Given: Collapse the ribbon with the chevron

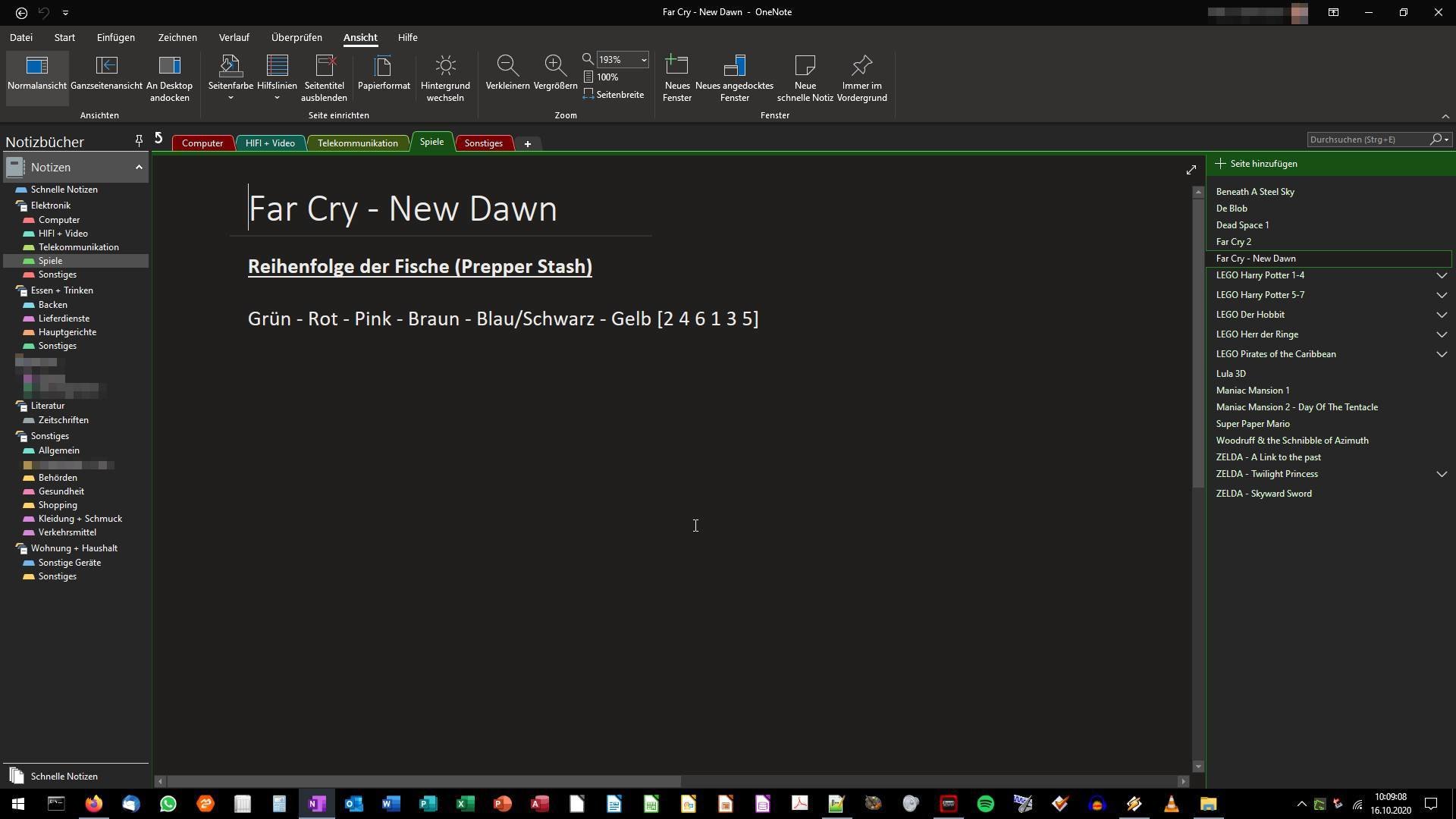Looking at the screenshot, I should [1445, 116].
